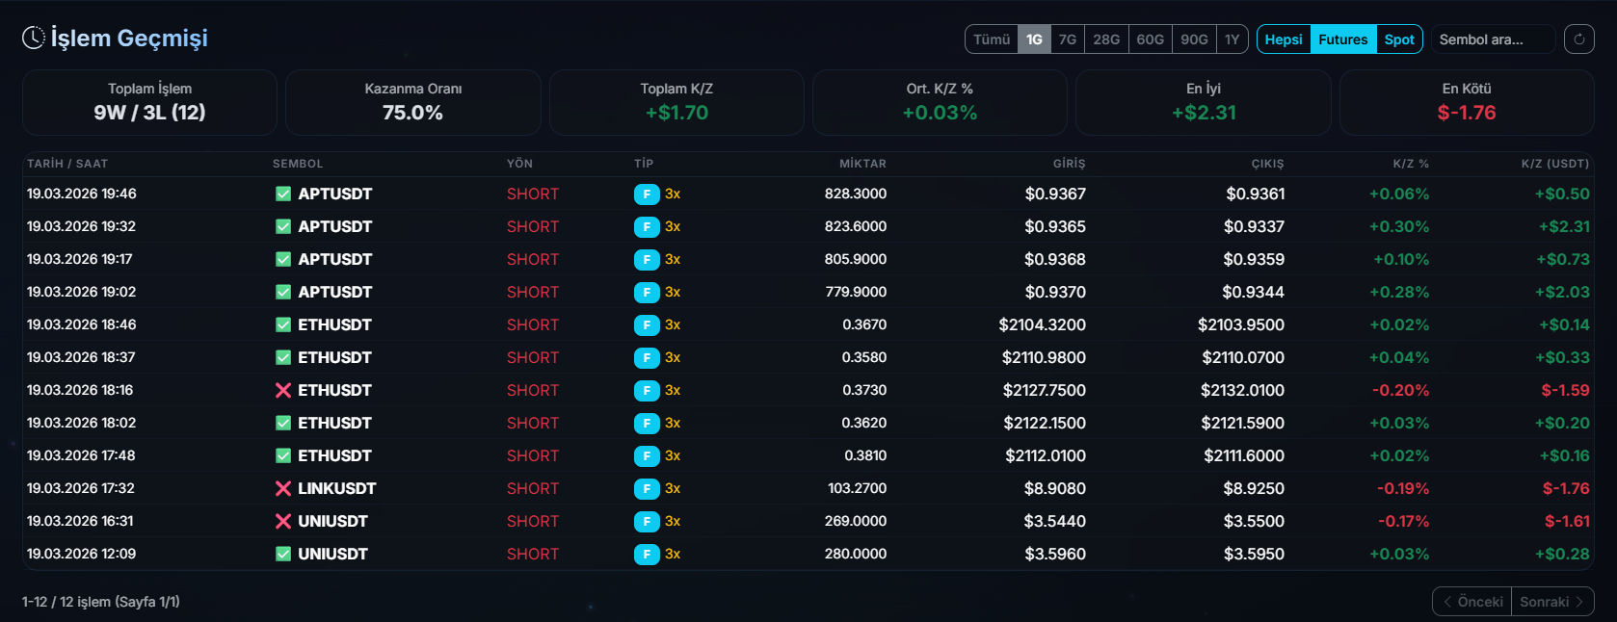Click green check icon on ETHUSDT 17:48 row
Image resolution: width=1617 pixels, height=622 pixels.
click(x=283, y=455)
